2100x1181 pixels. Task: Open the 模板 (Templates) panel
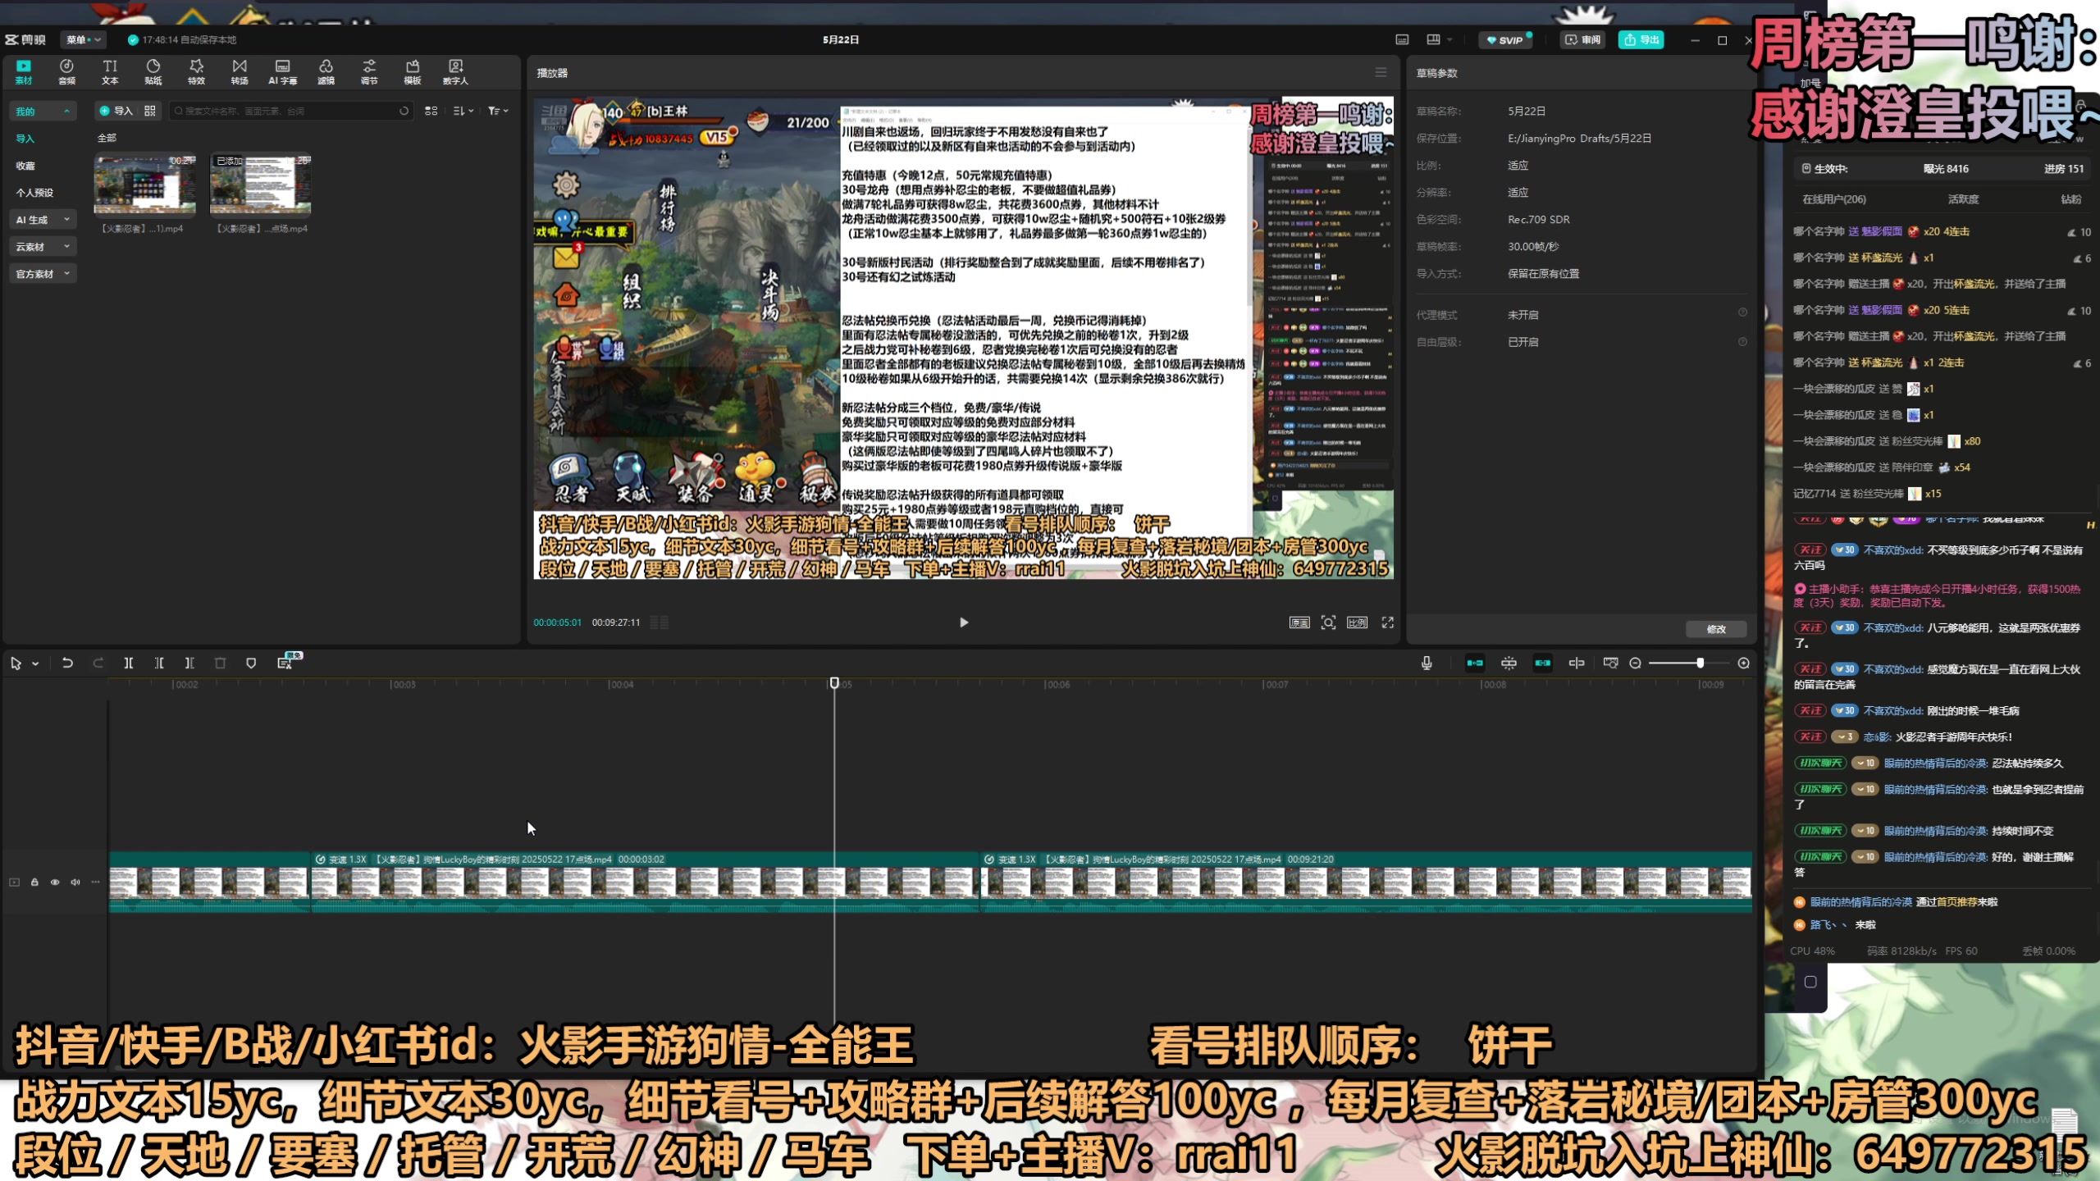point(413,72)
